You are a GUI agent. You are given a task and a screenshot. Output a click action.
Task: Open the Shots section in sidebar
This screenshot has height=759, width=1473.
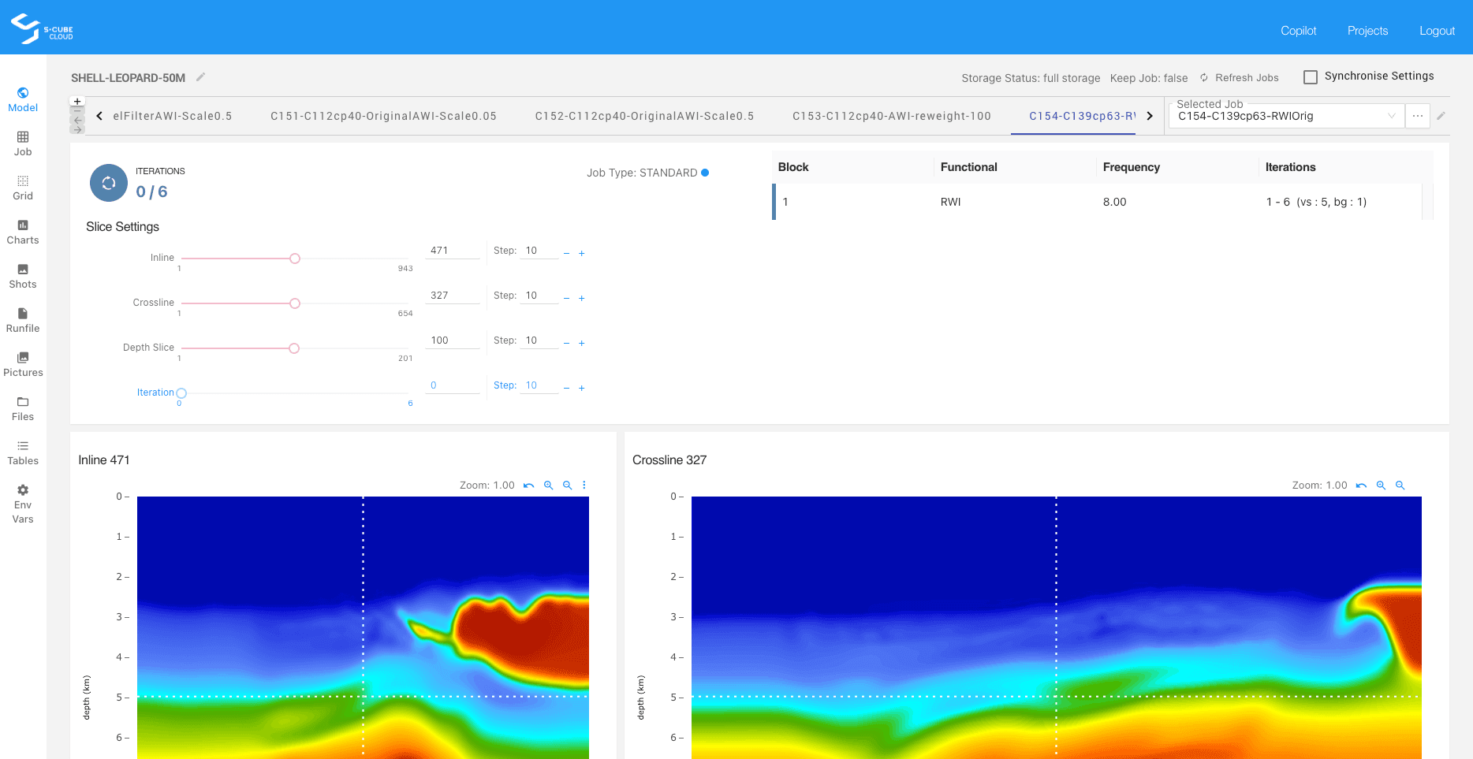(x=23, y=277)
